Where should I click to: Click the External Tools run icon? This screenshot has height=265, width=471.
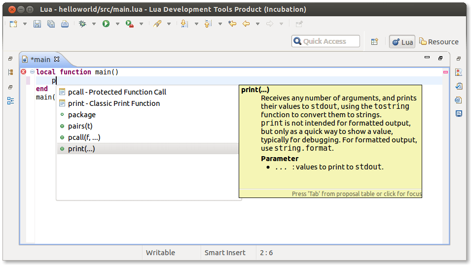coord(130,24)
